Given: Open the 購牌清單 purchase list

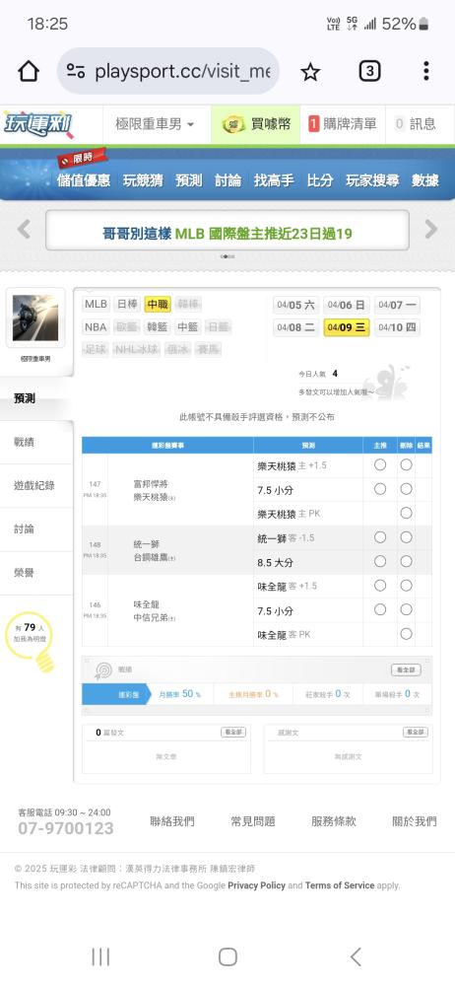Looking at the screenshot, I should (342, 124).
